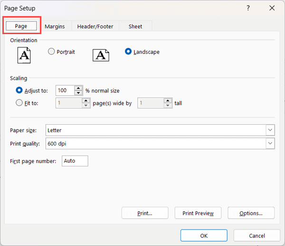Choose the Fit to scaling option

pos(19,102)
